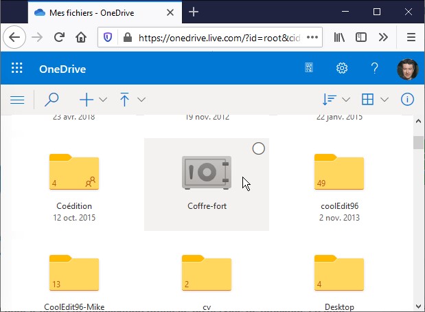Open the sort order dropdown
This screenshot has width=425, height=312.
click(x=336, y=100)
